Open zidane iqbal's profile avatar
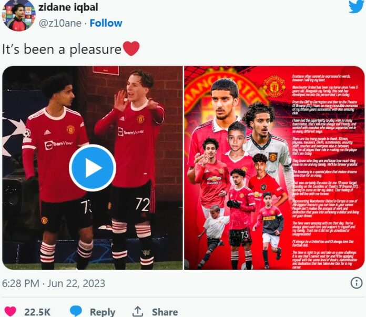Screen dimensions: 366x317 tap(18, 15)
